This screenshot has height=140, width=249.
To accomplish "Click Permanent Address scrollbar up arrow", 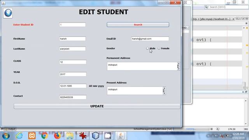I will [x=179, y=64].
